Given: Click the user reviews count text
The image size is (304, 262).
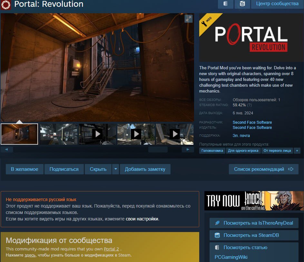Looking at the screenshot, I should coord(256,100).
